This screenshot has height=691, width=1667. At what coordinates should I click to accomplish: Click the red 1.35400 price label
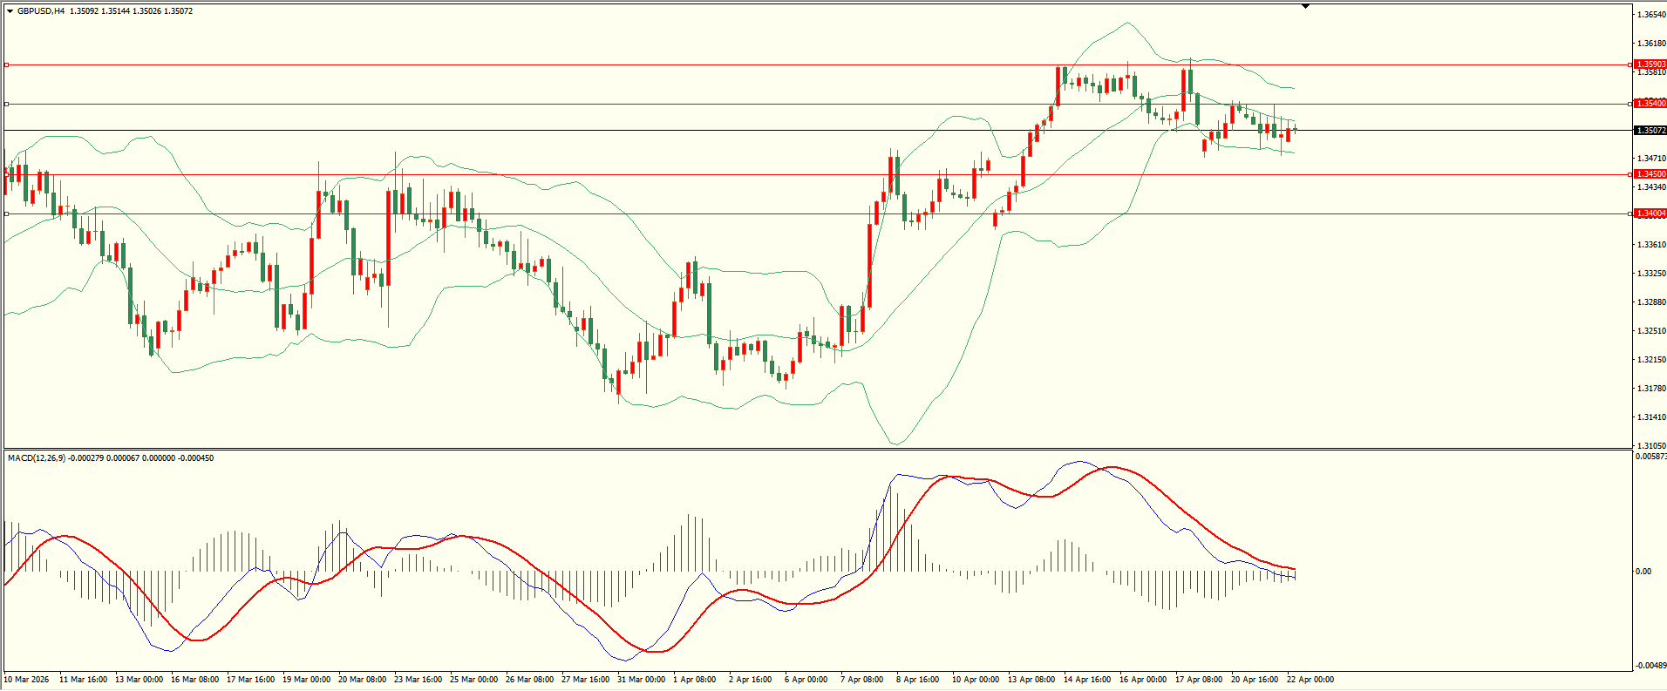pos(1650,104)
